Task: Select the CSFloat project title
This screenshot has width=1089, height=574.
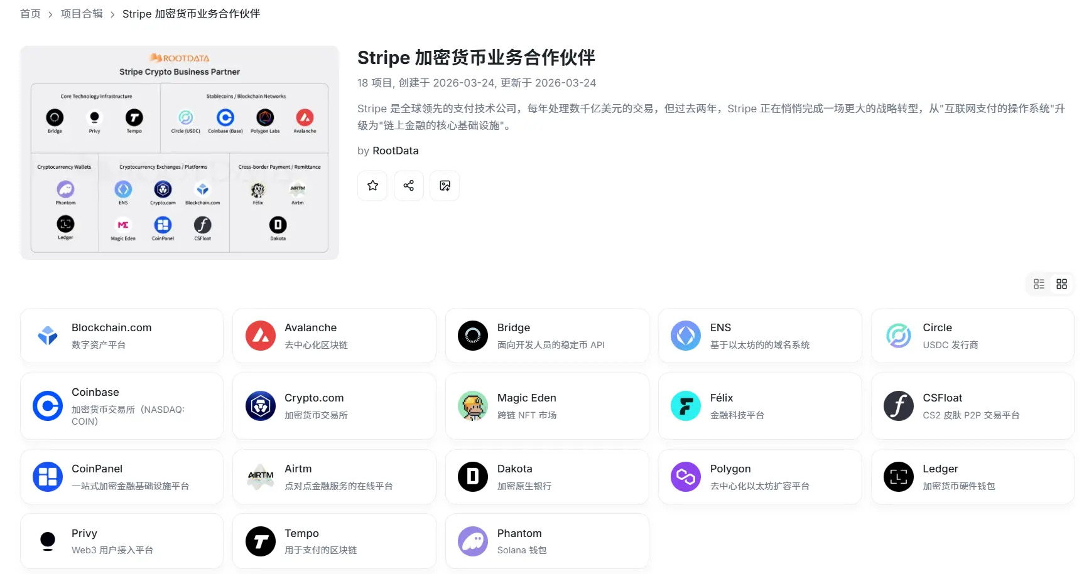Action: pyautogui.click(x=943, y=398)
